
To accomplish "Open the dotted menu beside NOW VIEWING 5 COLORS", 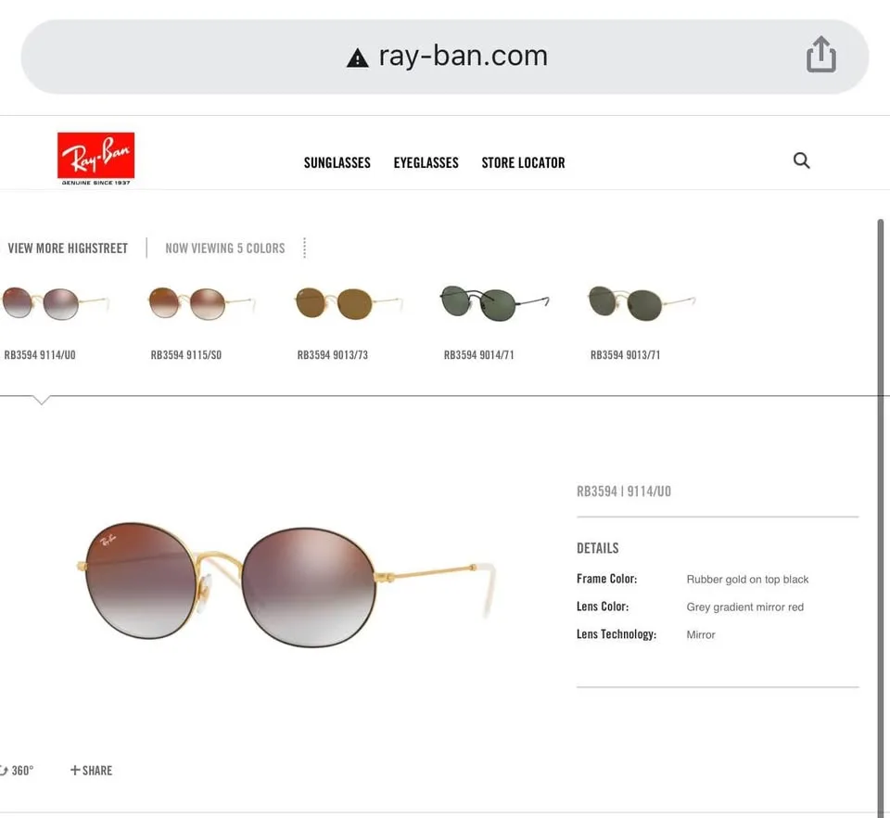I will click(304, 248).
